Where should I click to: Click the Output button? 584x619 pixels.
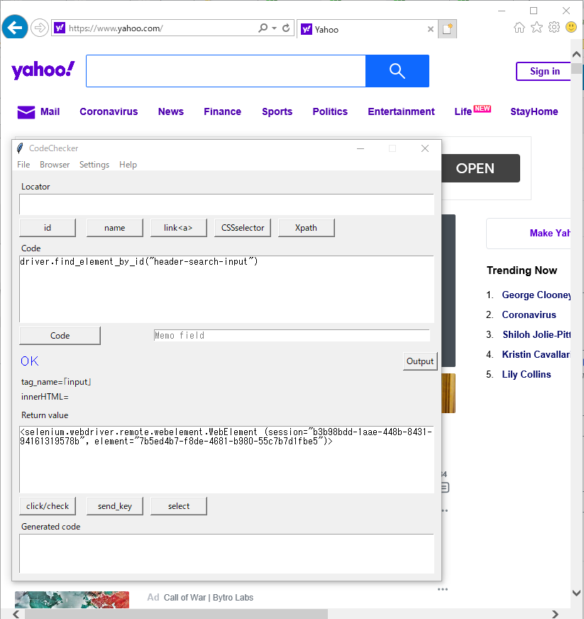click(x=420, y=361)
